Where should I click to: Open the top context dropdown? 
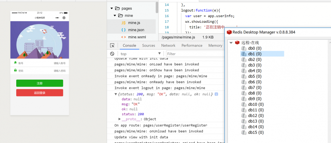point(141,54)
